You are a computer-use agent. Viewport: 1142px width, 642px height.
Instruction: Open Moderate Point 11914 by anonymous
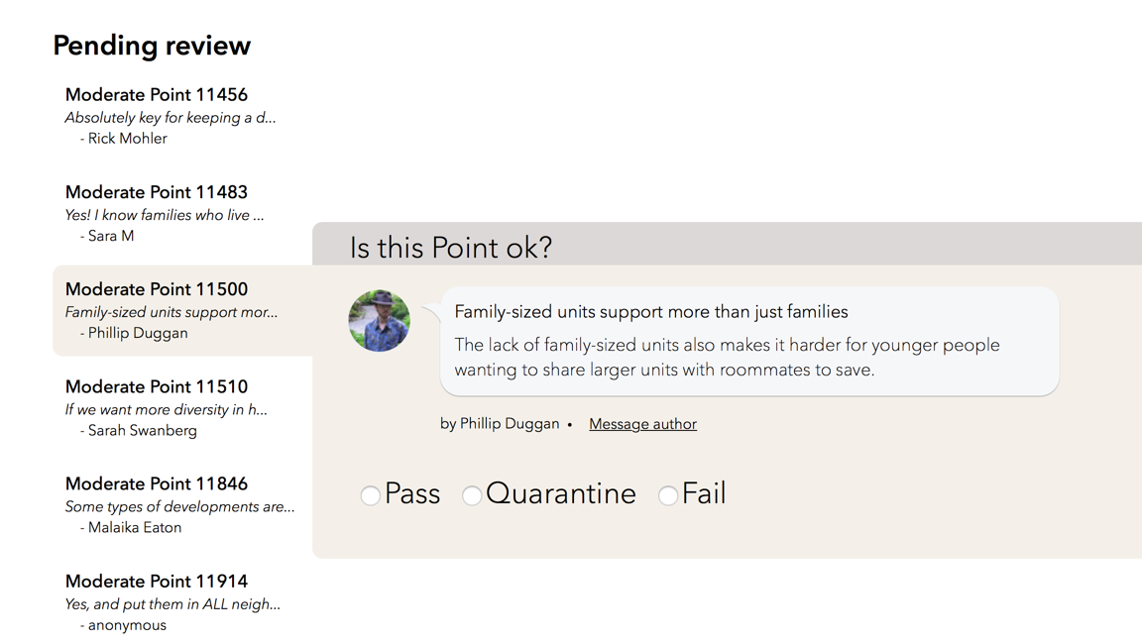(x=157, y=582)
